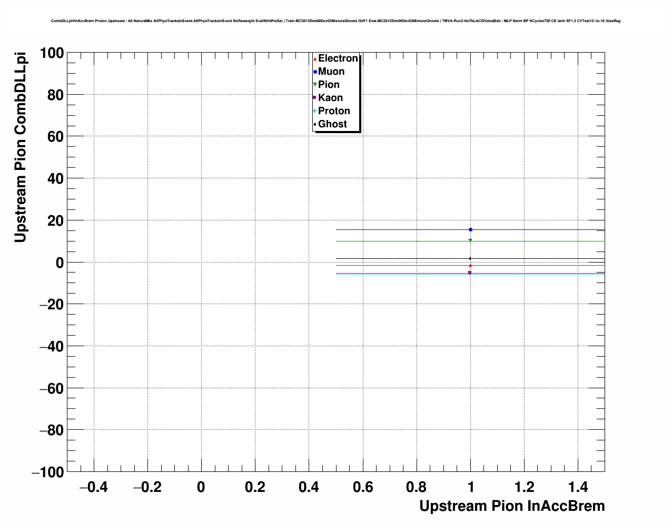This screenshot has width=672, height=524.
Task: Click the purple Kaon data point
Action: [x=470, y=273]
